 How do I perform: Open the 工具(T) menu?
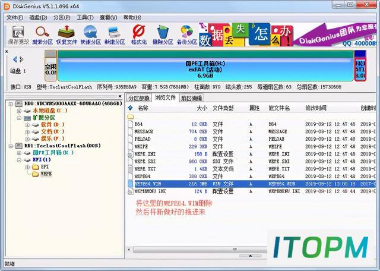pyautogui.click(x=85, y=17)
